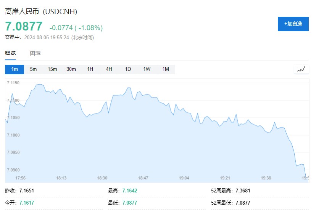
Task: Click the 今开 value 7.1617
Action: pyautogui.click(x=27, y=203)
